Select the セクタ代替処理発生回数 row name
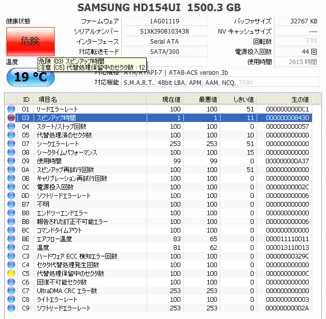The width and height of the screenshot is (326, 319). coord(68,265)
